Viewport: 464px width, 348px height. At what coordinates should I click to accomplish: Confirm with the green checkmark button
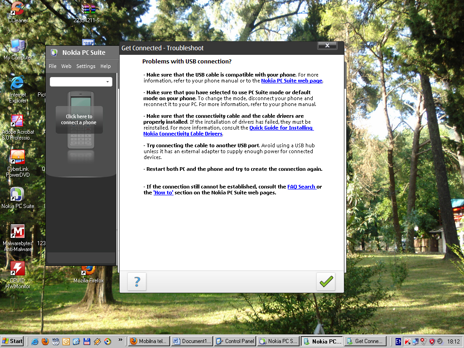tap(326, 281)
